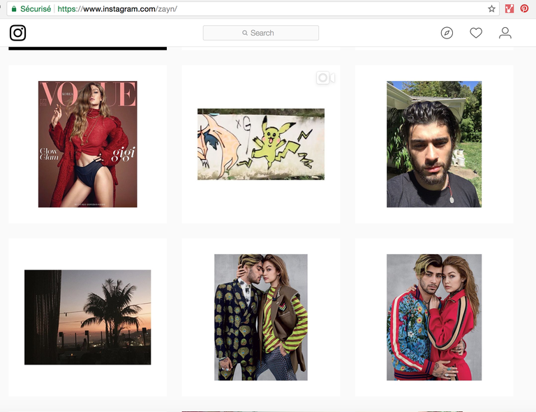Click the Sécurisé security label

36,9
